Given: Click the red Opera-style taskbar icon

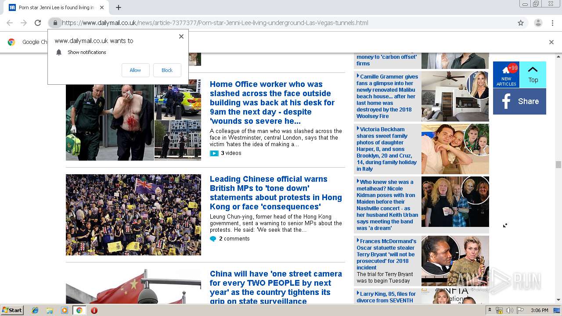Looking at the screenshot, I should pyautogui.click(x=94, y=310).
